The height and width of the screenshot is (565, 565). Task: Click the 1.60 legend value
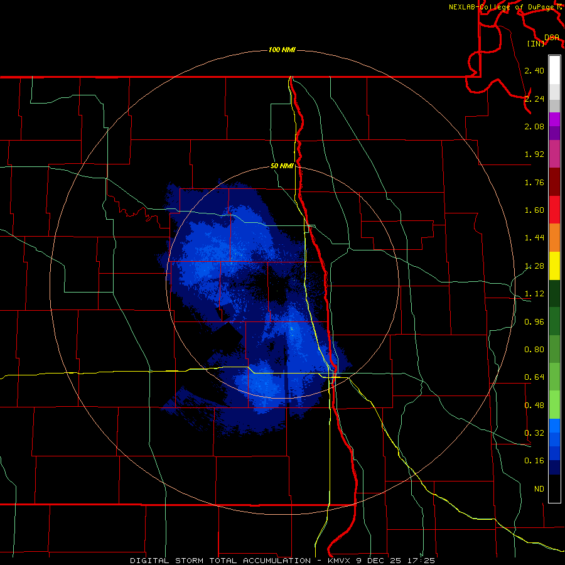coord(534,210)
